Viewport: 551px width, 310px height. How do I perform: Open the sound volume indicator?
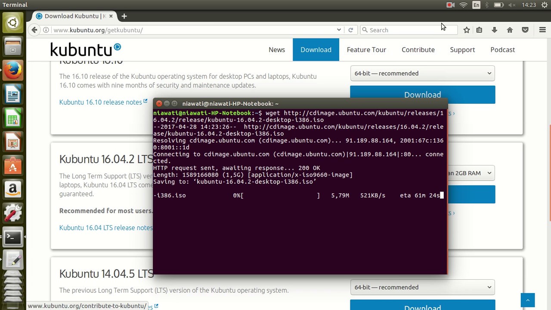click(x=512, y=5)
